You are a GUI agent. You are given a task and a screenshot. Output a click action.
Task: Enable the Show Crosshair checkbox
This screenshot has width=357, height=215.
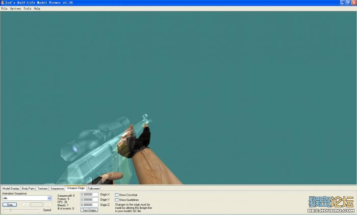click(x=117, y=195)
